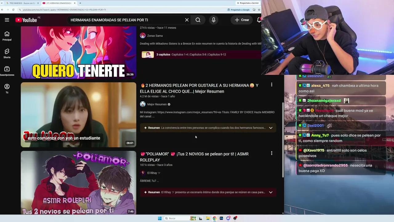Screen dimensions: 394x222
Task: Open the 28:01 FAMILY BY CHOICE thumbnail
Action: pos(78,115)
